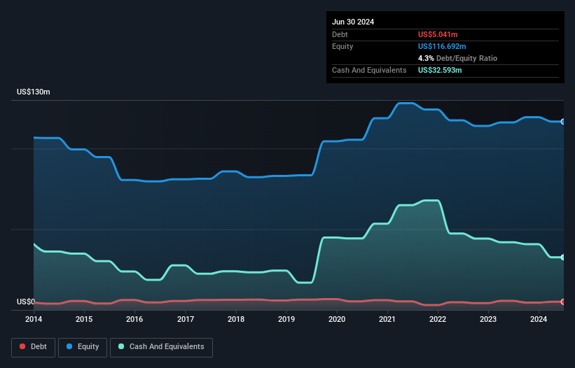
Task: Click the Equity row label in tooltip
Action: click(342, 46)
